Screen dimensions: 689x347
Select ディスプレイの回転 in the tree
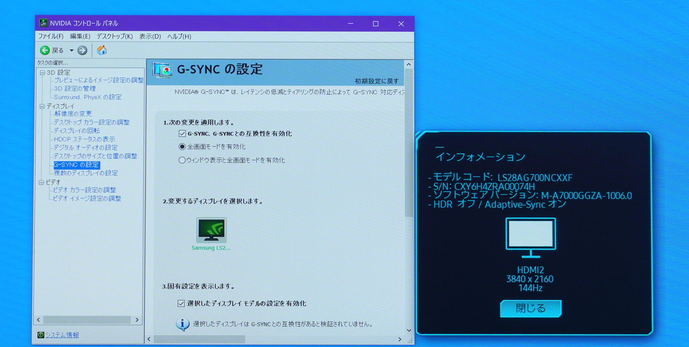click(x=76, y=131)
